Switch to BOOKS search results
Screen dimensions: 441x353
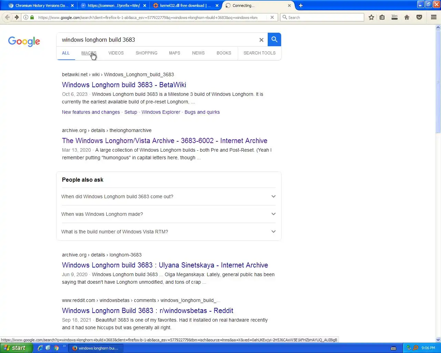click(224, 53)
